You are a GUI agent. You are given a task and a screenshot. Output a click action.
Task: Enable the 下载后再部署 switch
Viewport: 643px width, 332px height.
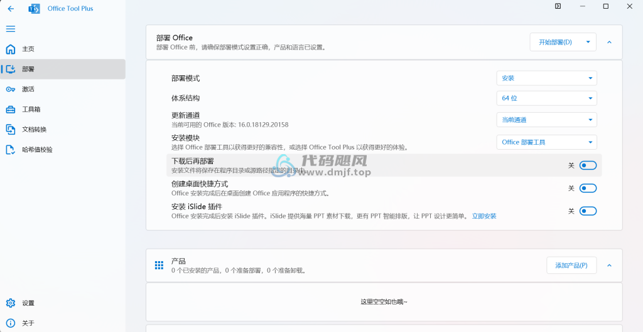588,165
